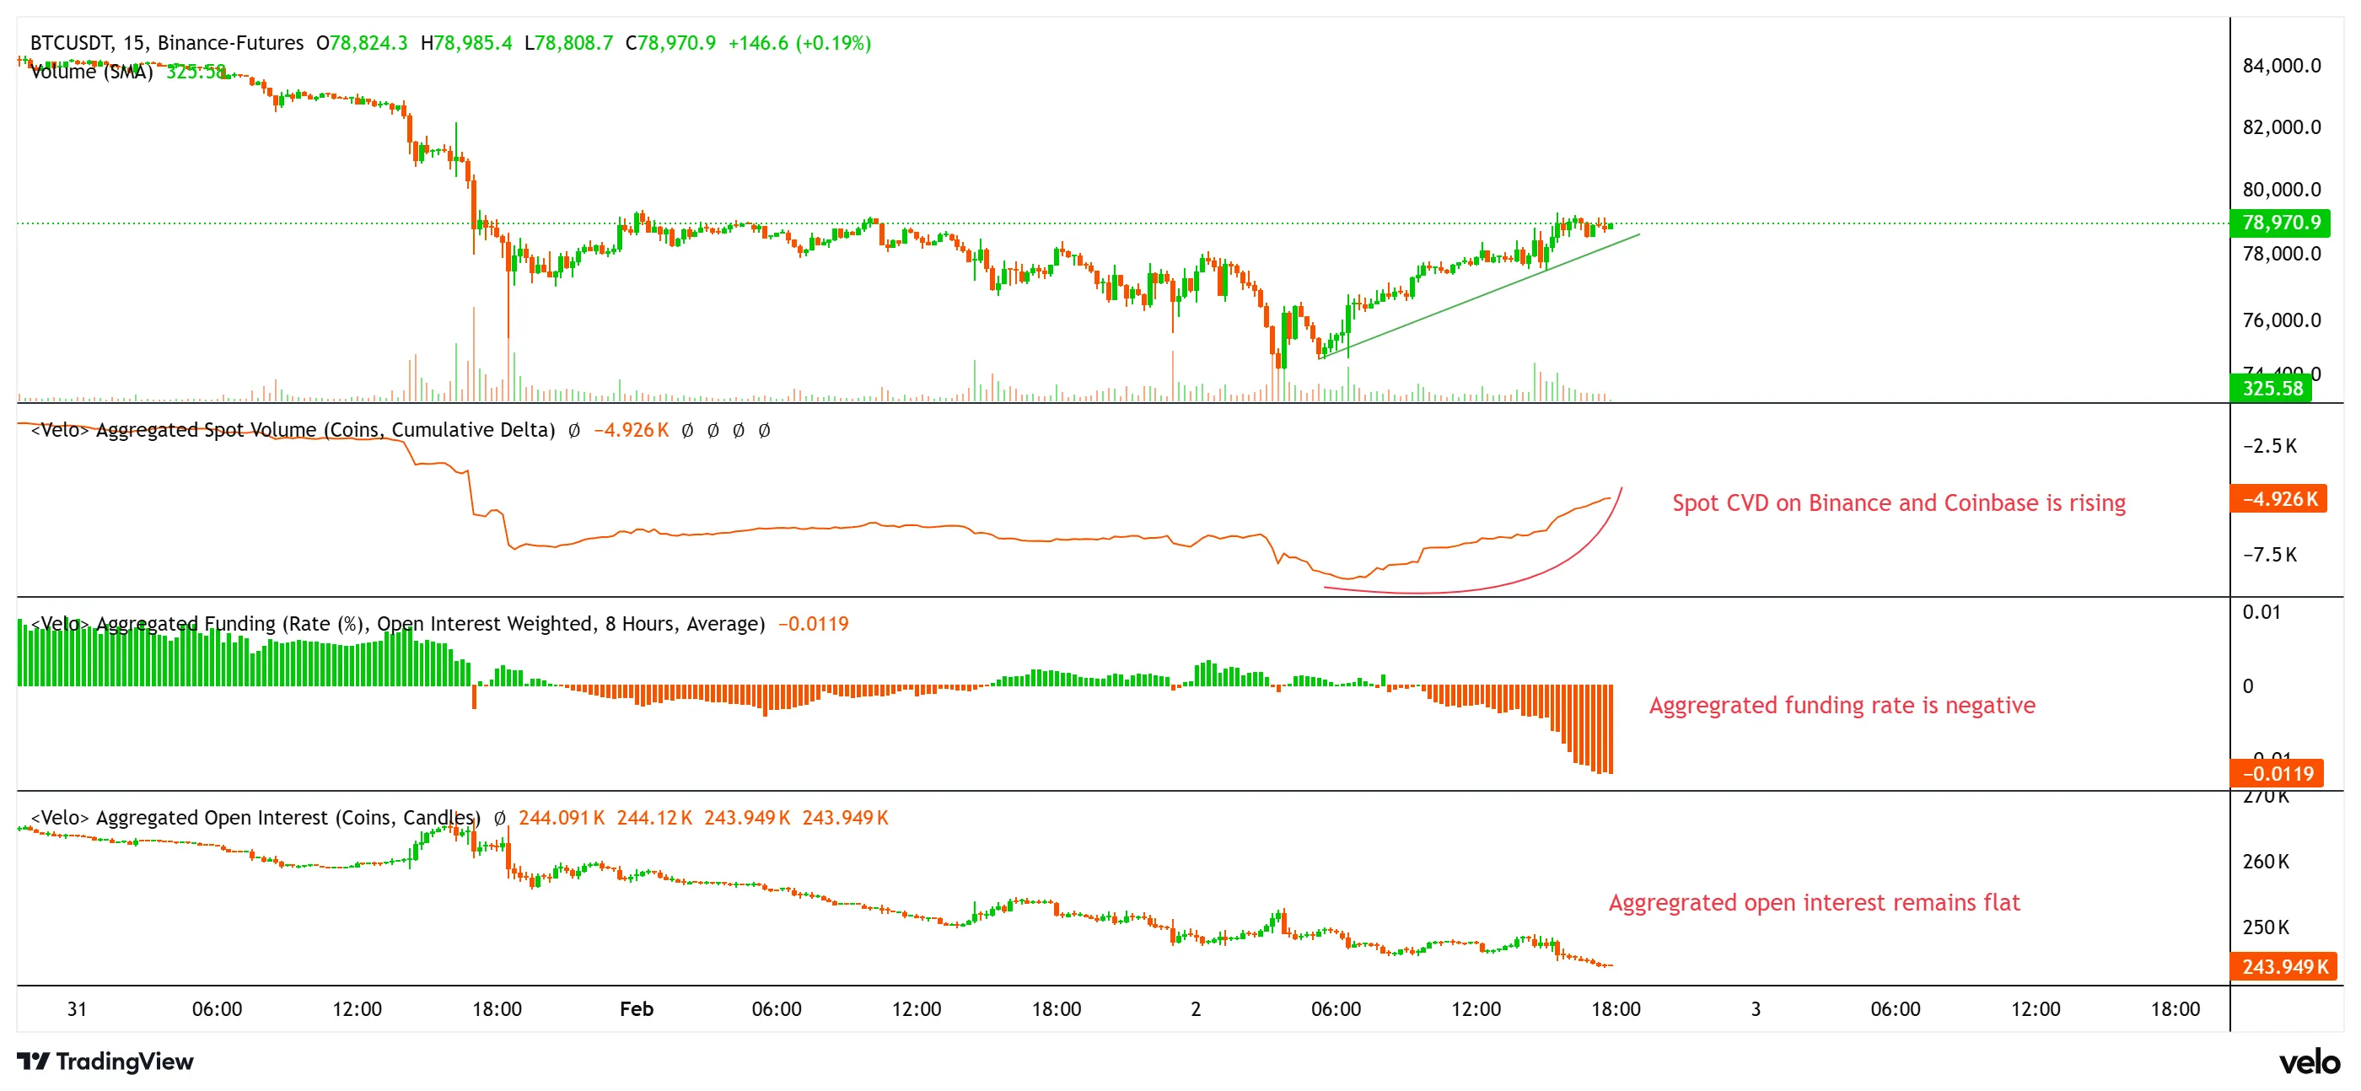Click the Feb label on the time axis

click(x=636, y=1008)
